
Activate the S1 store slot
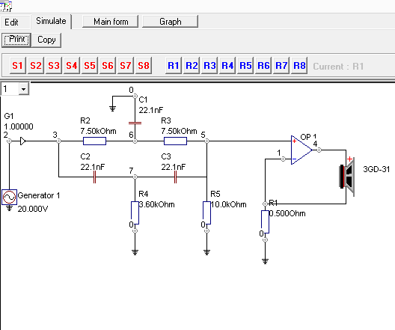click(x=18, y=66)
